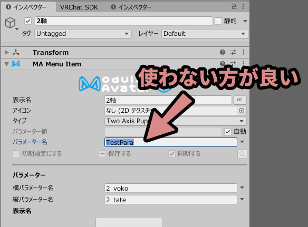
Task: Click the inspector lock icon
Action: pos(234,7)
